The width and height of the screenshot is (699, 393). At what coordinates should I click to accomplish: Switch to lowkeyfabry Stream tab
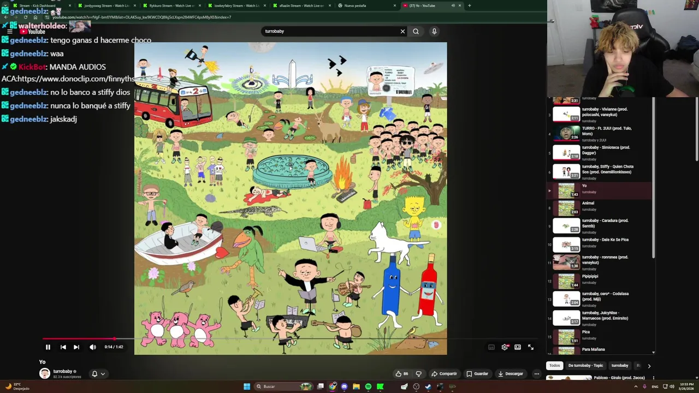[237, 5]
